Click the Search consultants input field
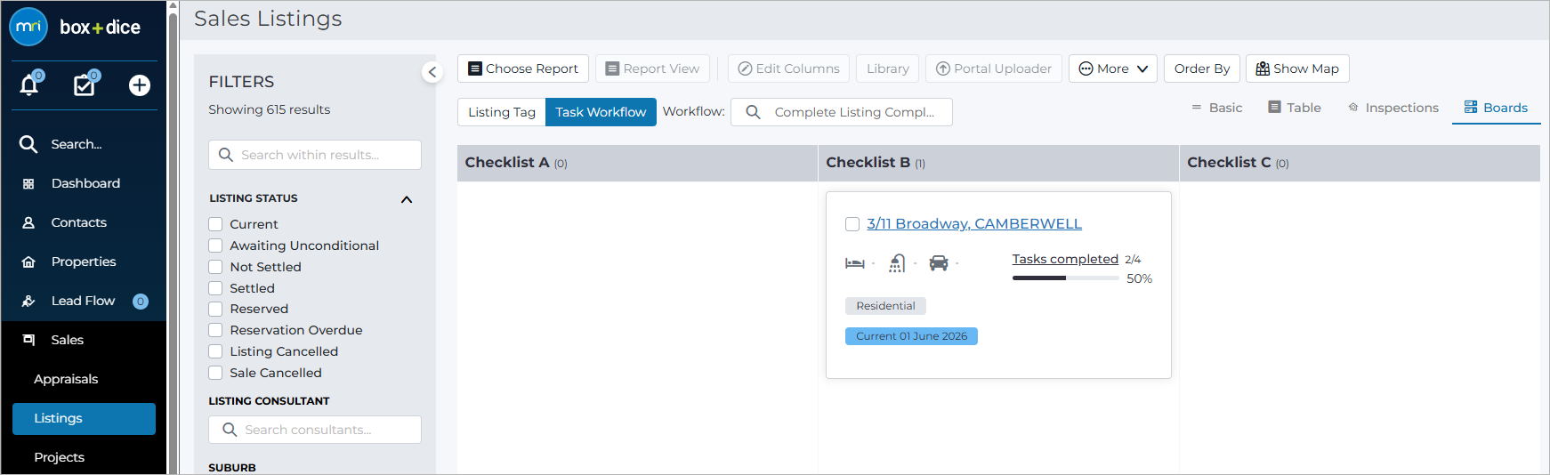Screen dimensions: 1550x475 pos(315,430)
